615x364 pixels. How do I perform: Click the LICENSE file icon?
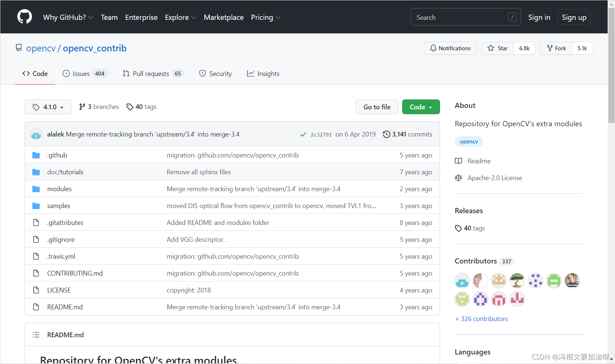pos(36,290)
